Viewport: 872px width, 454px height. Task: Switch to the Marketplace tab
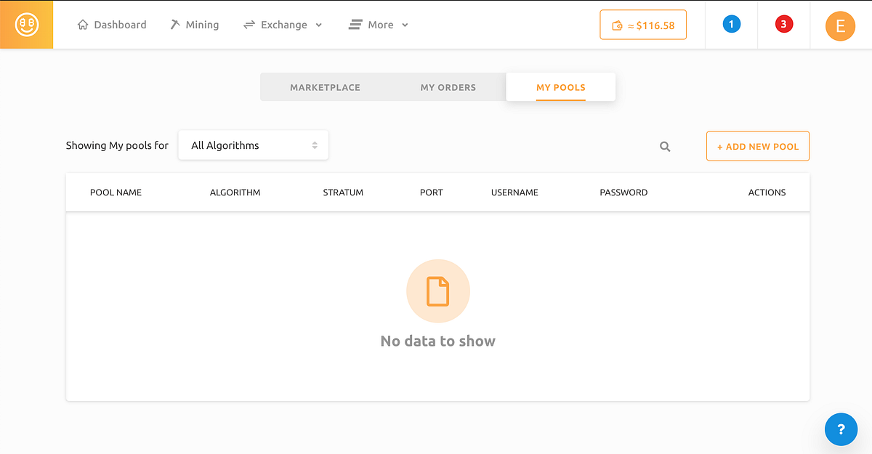[x=325, y=86]
